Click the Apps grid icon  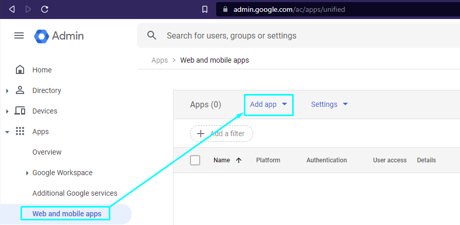[x=20, y=132]
